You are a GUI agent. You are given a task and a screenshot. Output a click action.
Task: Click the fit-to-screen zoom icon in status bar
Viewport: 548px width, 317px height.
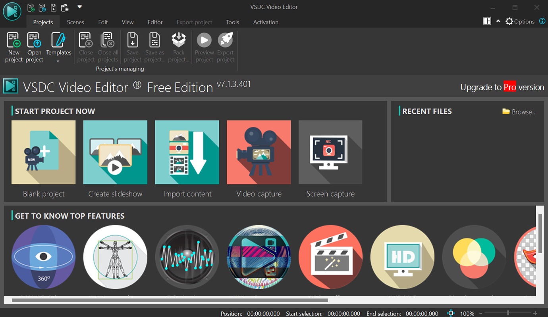(x=451, y=313)
